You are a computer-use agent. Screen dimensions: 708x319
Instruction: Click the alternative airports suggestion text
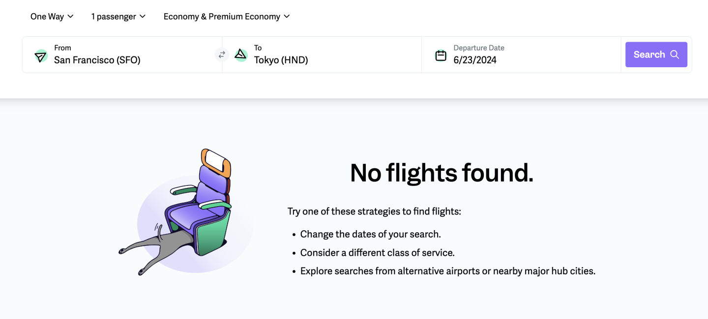(447, 271)
